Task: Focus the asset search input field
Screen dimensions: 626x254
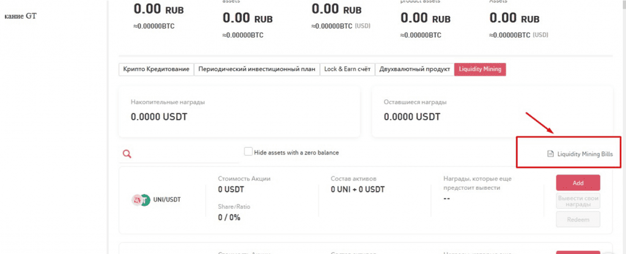Action: point(179,154)
